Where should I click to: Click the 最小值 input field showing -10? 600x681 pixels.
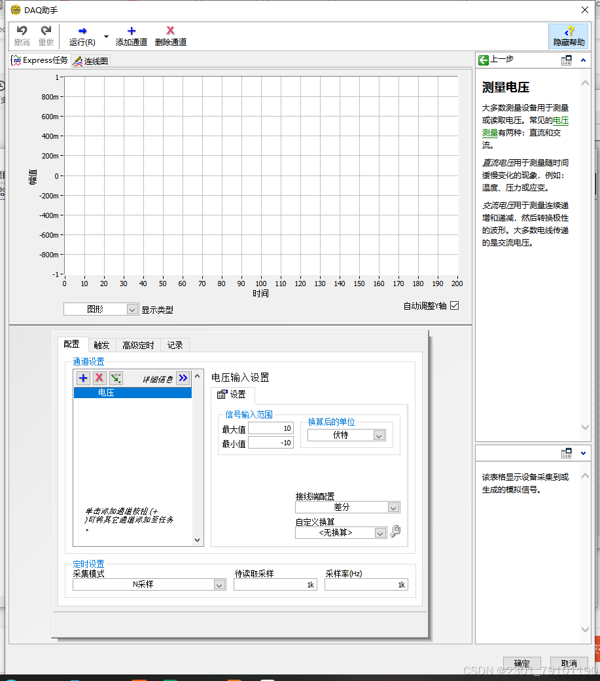(272, 442)
